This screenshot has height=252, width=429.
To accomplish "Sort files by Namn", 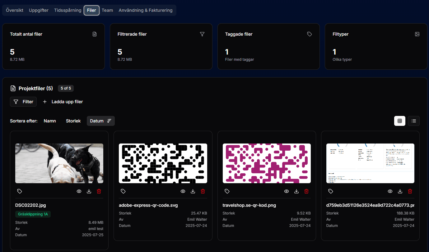I will pos(50,121).
